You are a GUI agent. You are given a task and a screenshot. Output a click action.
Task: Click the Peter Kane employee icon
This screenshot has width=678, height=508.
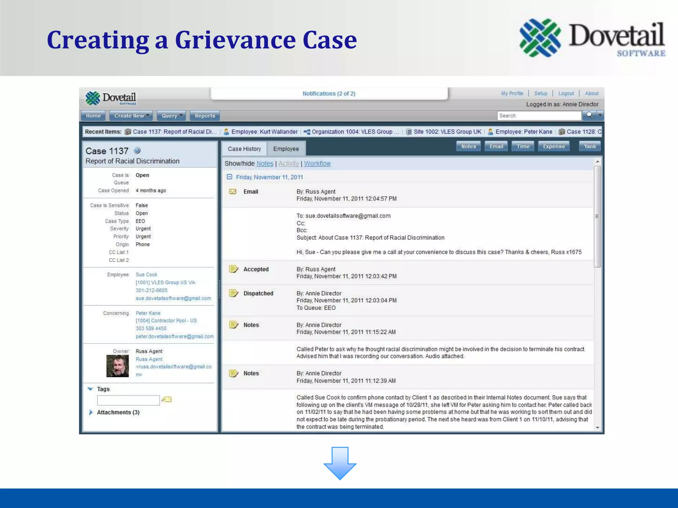tap(490, 132)
